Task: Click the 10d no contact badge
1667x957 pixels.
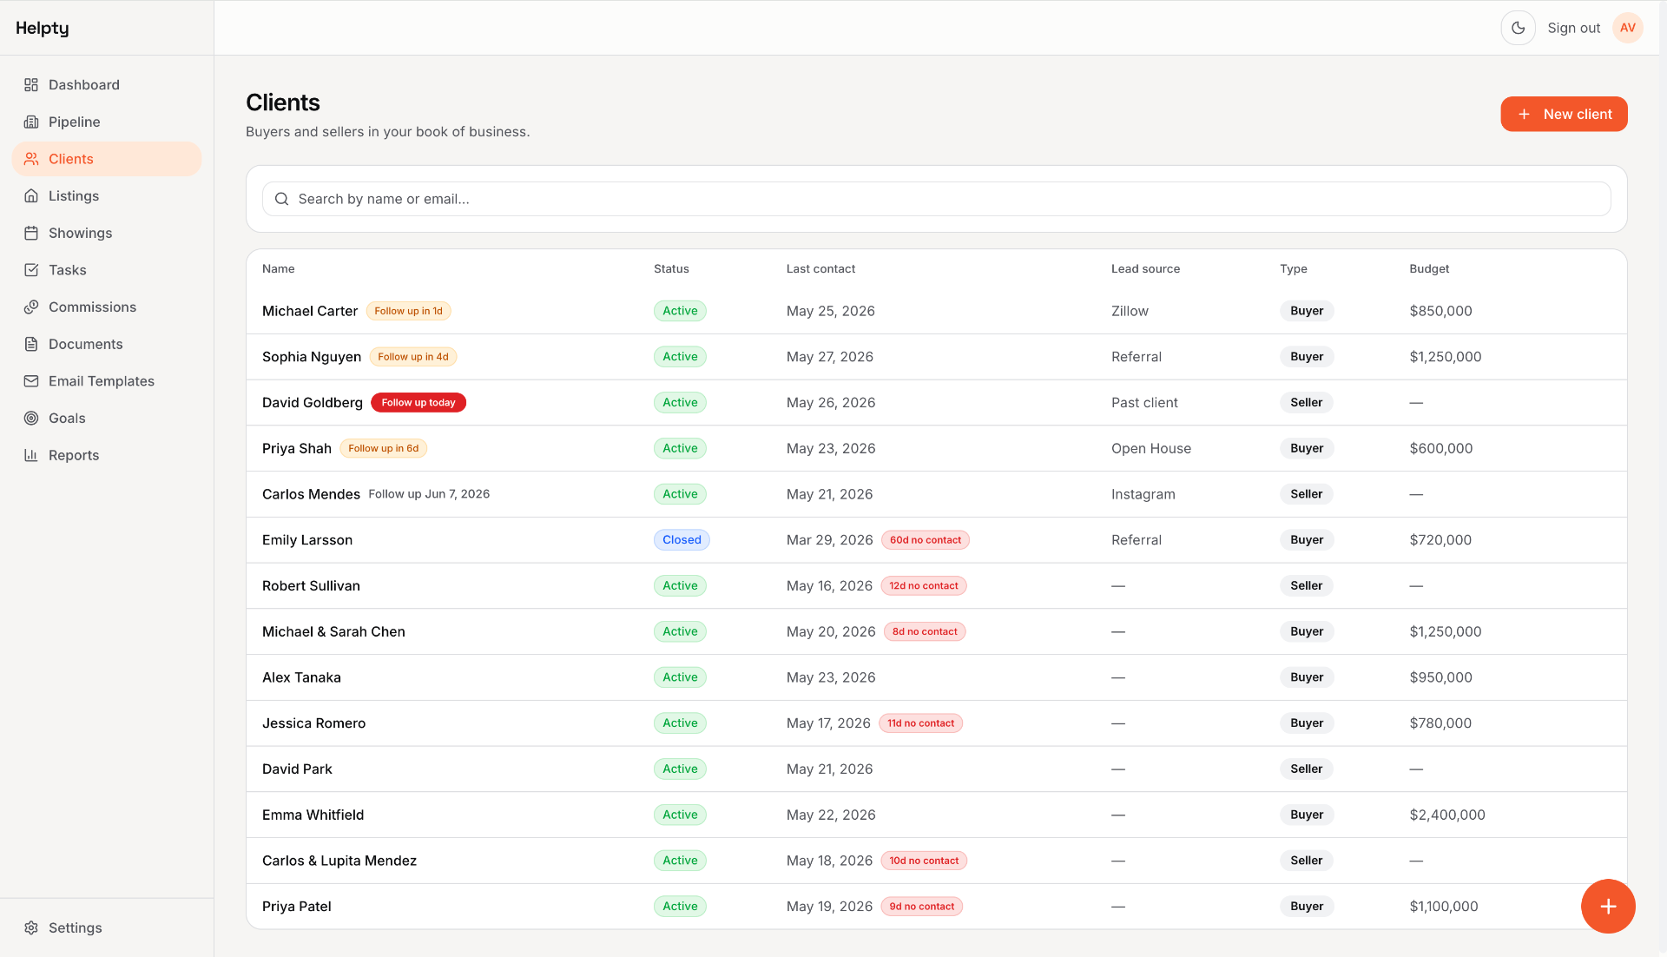Action: tap(924, 861)
